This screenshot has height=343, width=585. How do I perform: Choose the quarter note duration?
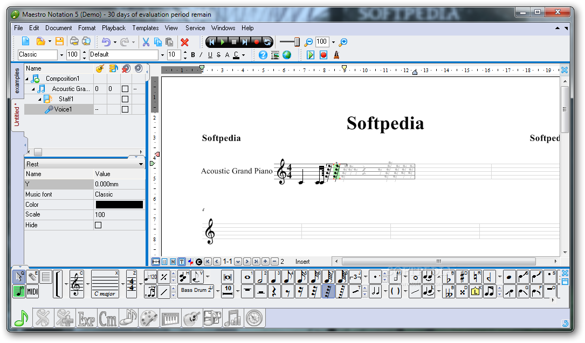(274, 277)
